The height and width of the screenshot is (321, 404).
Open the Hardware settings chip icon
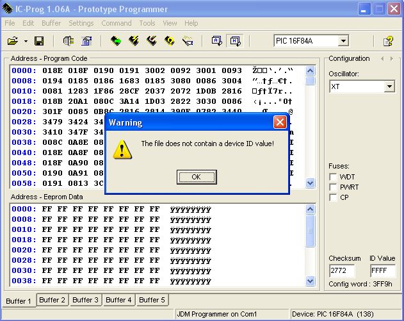(69, 41)
